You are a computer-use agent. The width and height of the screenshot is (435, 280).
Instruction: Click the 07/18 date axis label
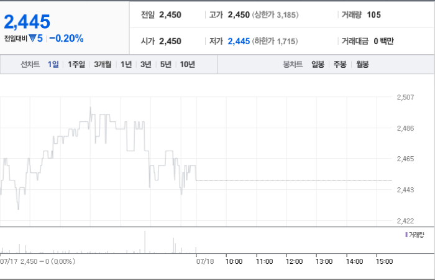point(205,261)
